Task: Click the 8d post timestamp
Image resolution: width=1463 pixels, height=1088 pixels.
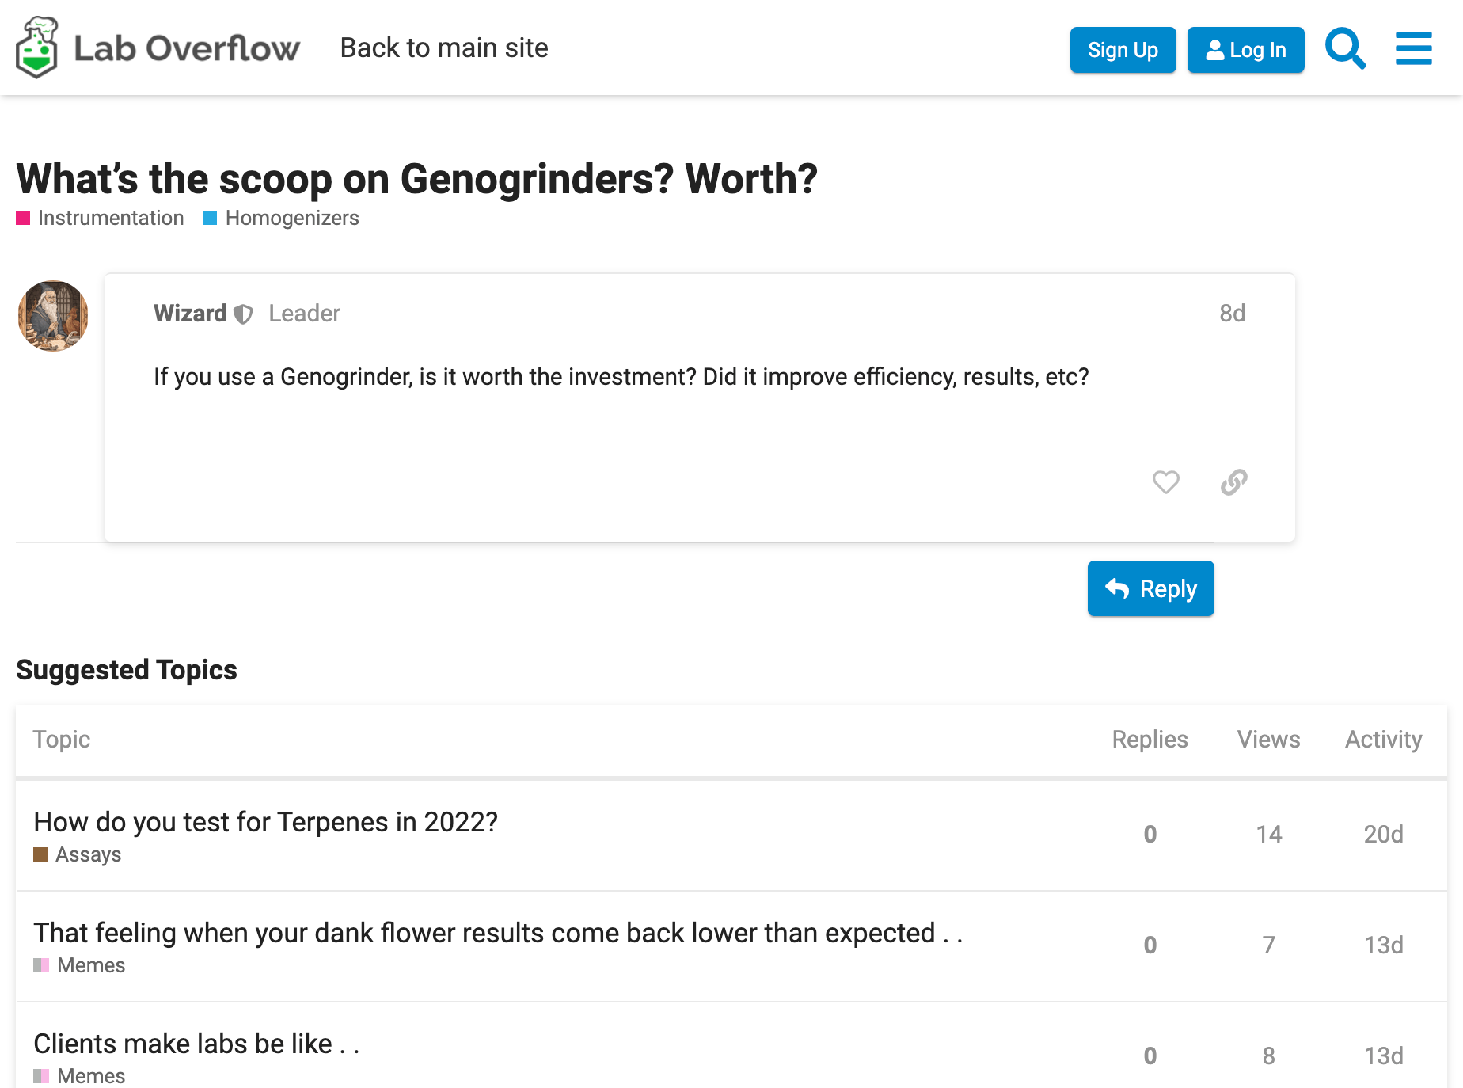Action: point(1233,314)
